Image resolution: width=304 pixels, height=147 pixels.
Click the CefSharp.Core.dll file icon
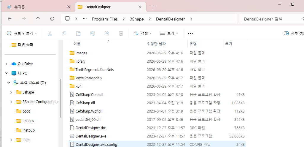click(72, 94)
